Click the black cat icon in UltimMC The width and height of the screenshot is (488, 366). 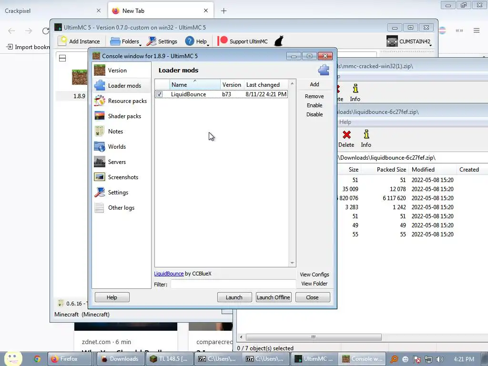pyautogui.click(x=279, y=41)
